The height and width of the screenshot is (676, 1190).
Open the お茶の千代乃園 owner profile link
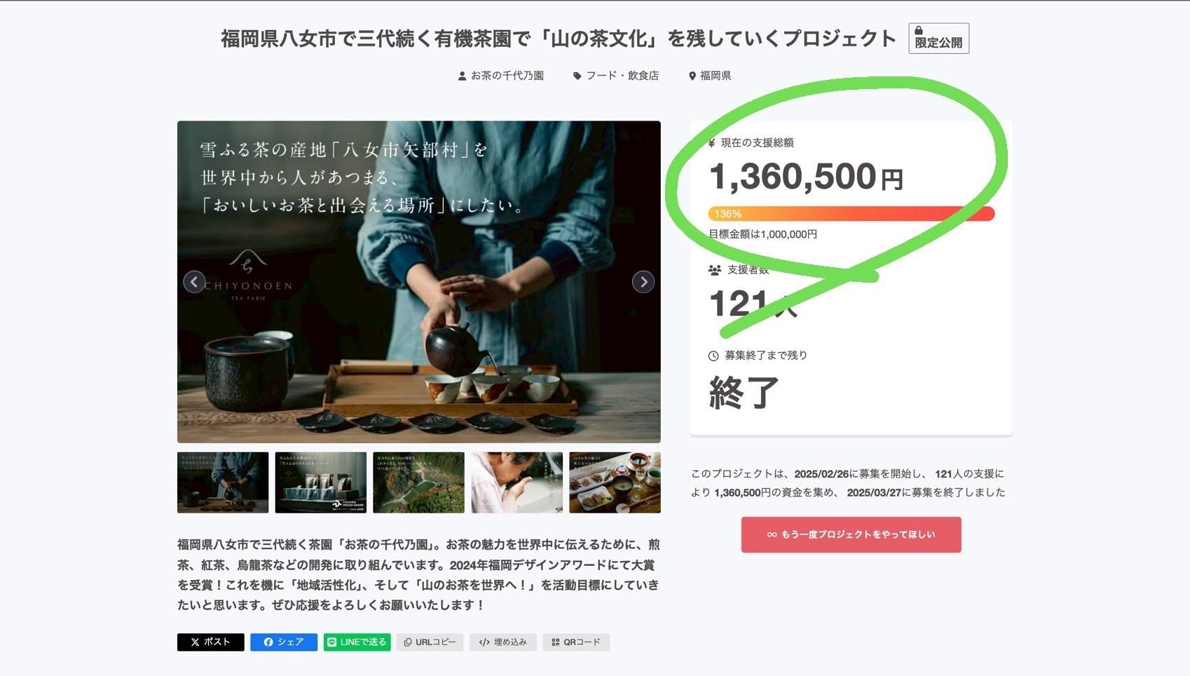501,76
